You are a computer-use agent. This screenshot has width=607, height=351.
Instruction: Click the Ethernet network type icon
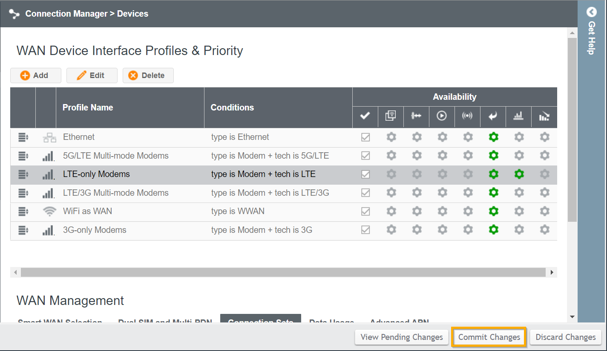[x=49, y=137]
